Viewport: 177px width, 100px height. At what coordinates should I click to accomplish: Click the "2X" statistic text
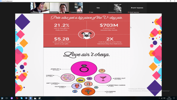[110, 39]
